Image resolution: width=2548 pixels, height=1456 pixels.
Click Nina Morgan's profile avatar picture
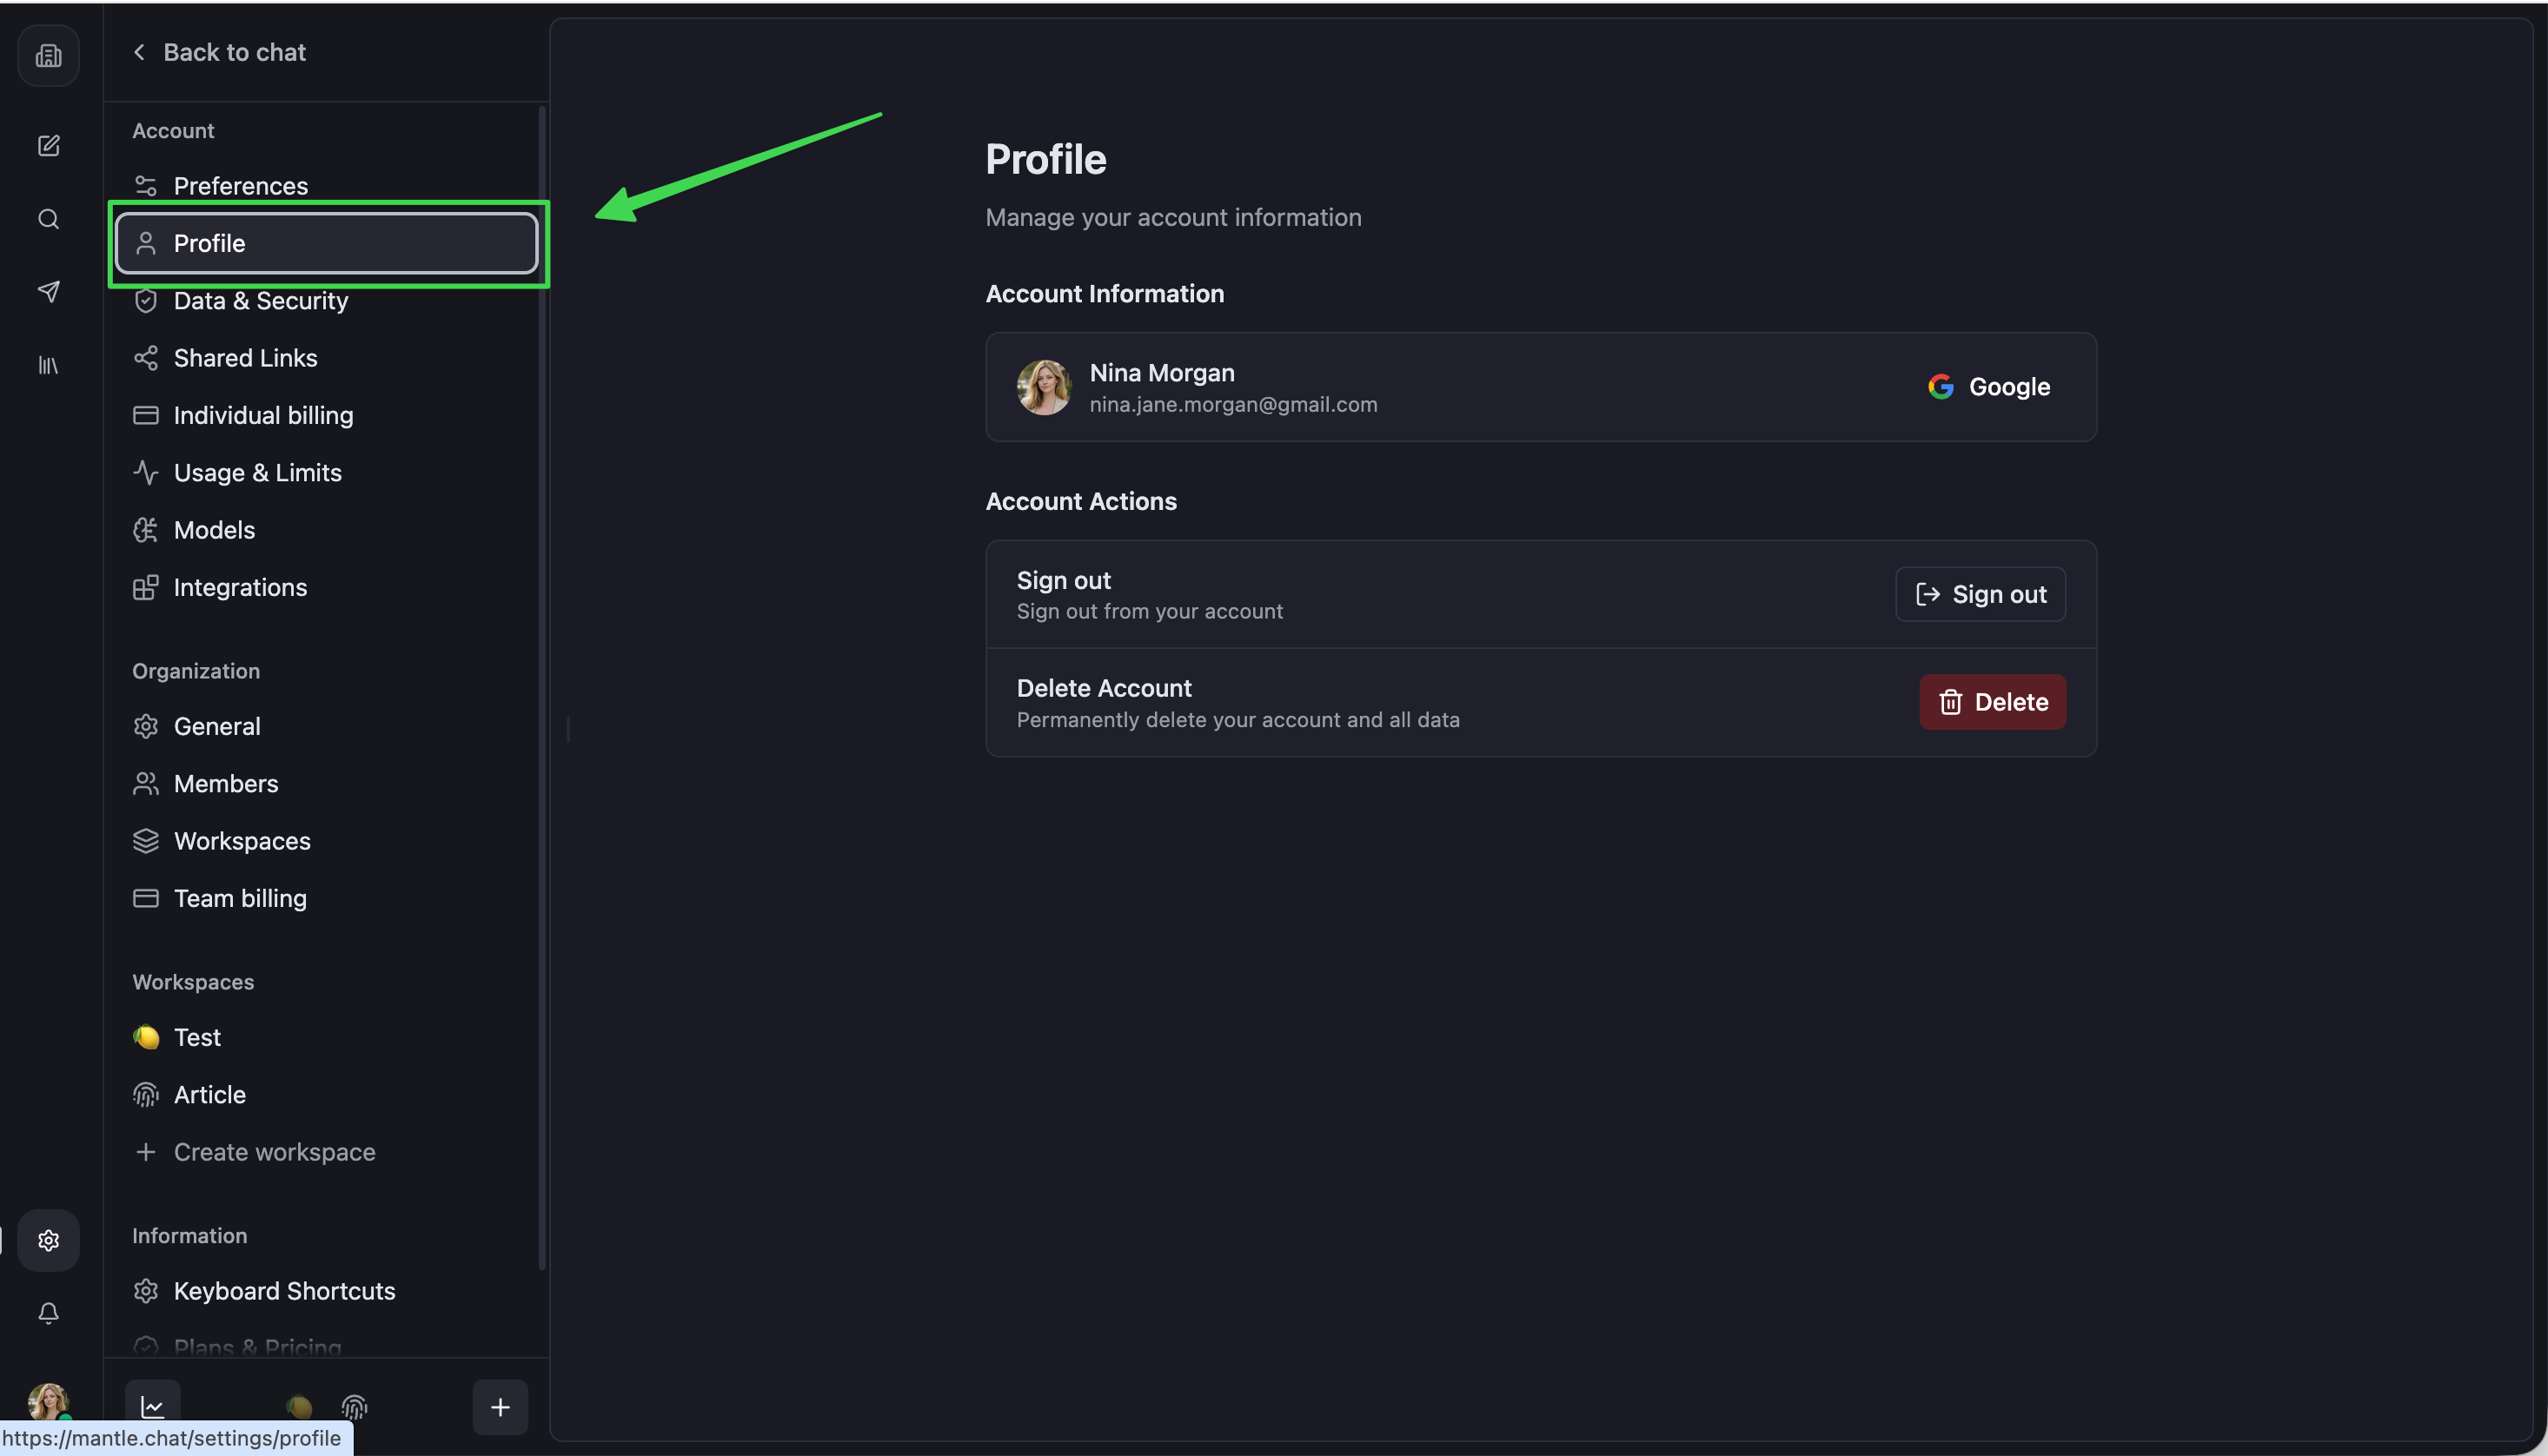click(1043, 387)
